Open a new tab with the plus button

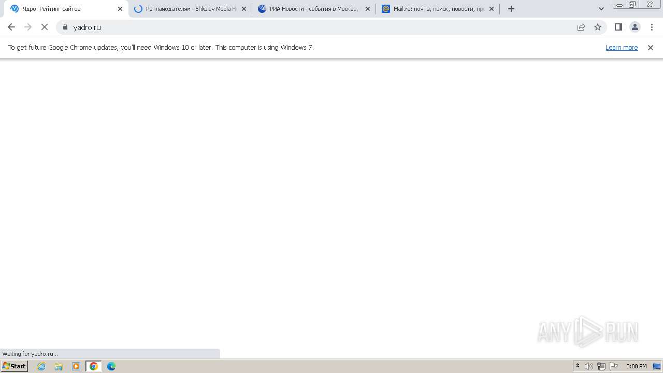click(x=511, y=9)
